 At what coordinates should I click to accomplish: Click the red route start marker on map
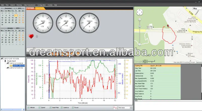tap(168, 26)
